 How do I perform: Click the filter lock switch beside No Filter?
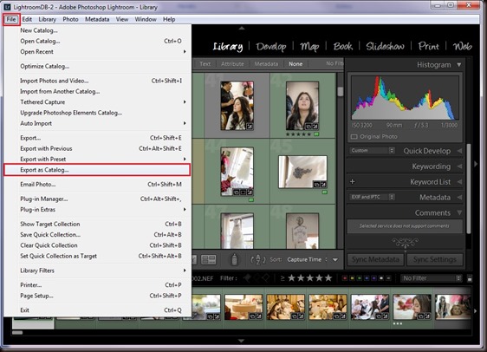470,278
